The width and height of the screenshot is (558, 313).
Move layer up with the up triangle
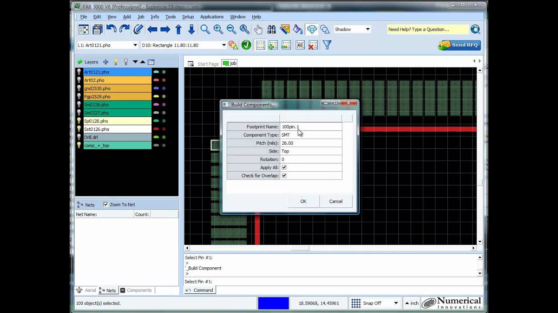(143, 62)
